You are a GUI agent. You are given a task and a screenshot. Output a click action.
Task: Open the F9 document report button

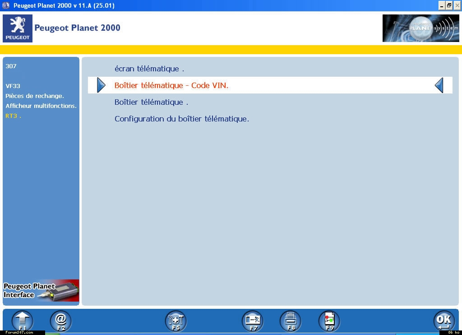(x=329, y=321)
